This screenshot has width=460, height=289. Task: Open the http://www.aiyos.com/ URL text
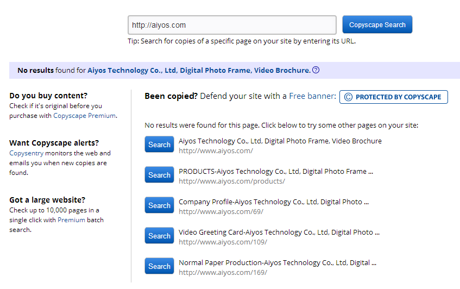coord(216,151)
